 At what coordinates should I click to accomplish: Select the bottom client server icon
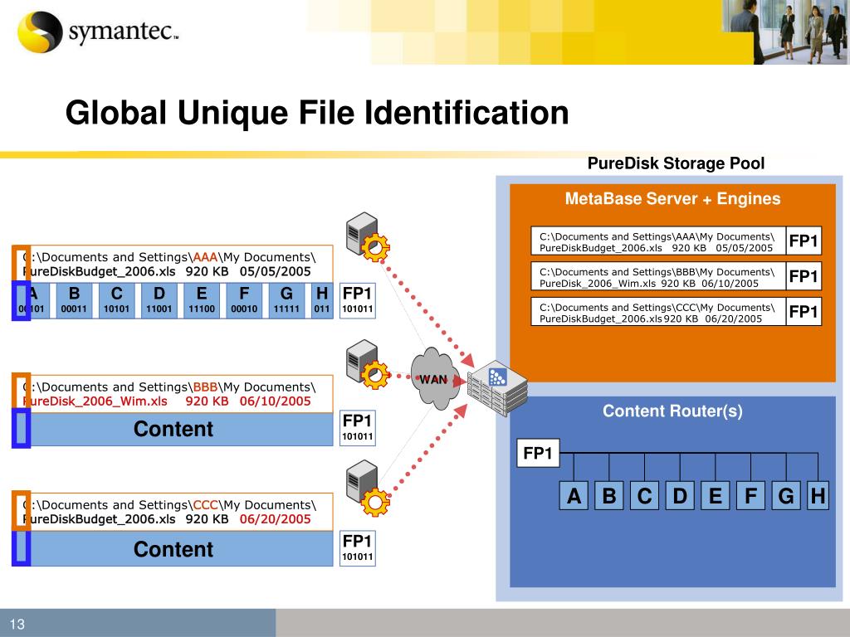[368, 488]
